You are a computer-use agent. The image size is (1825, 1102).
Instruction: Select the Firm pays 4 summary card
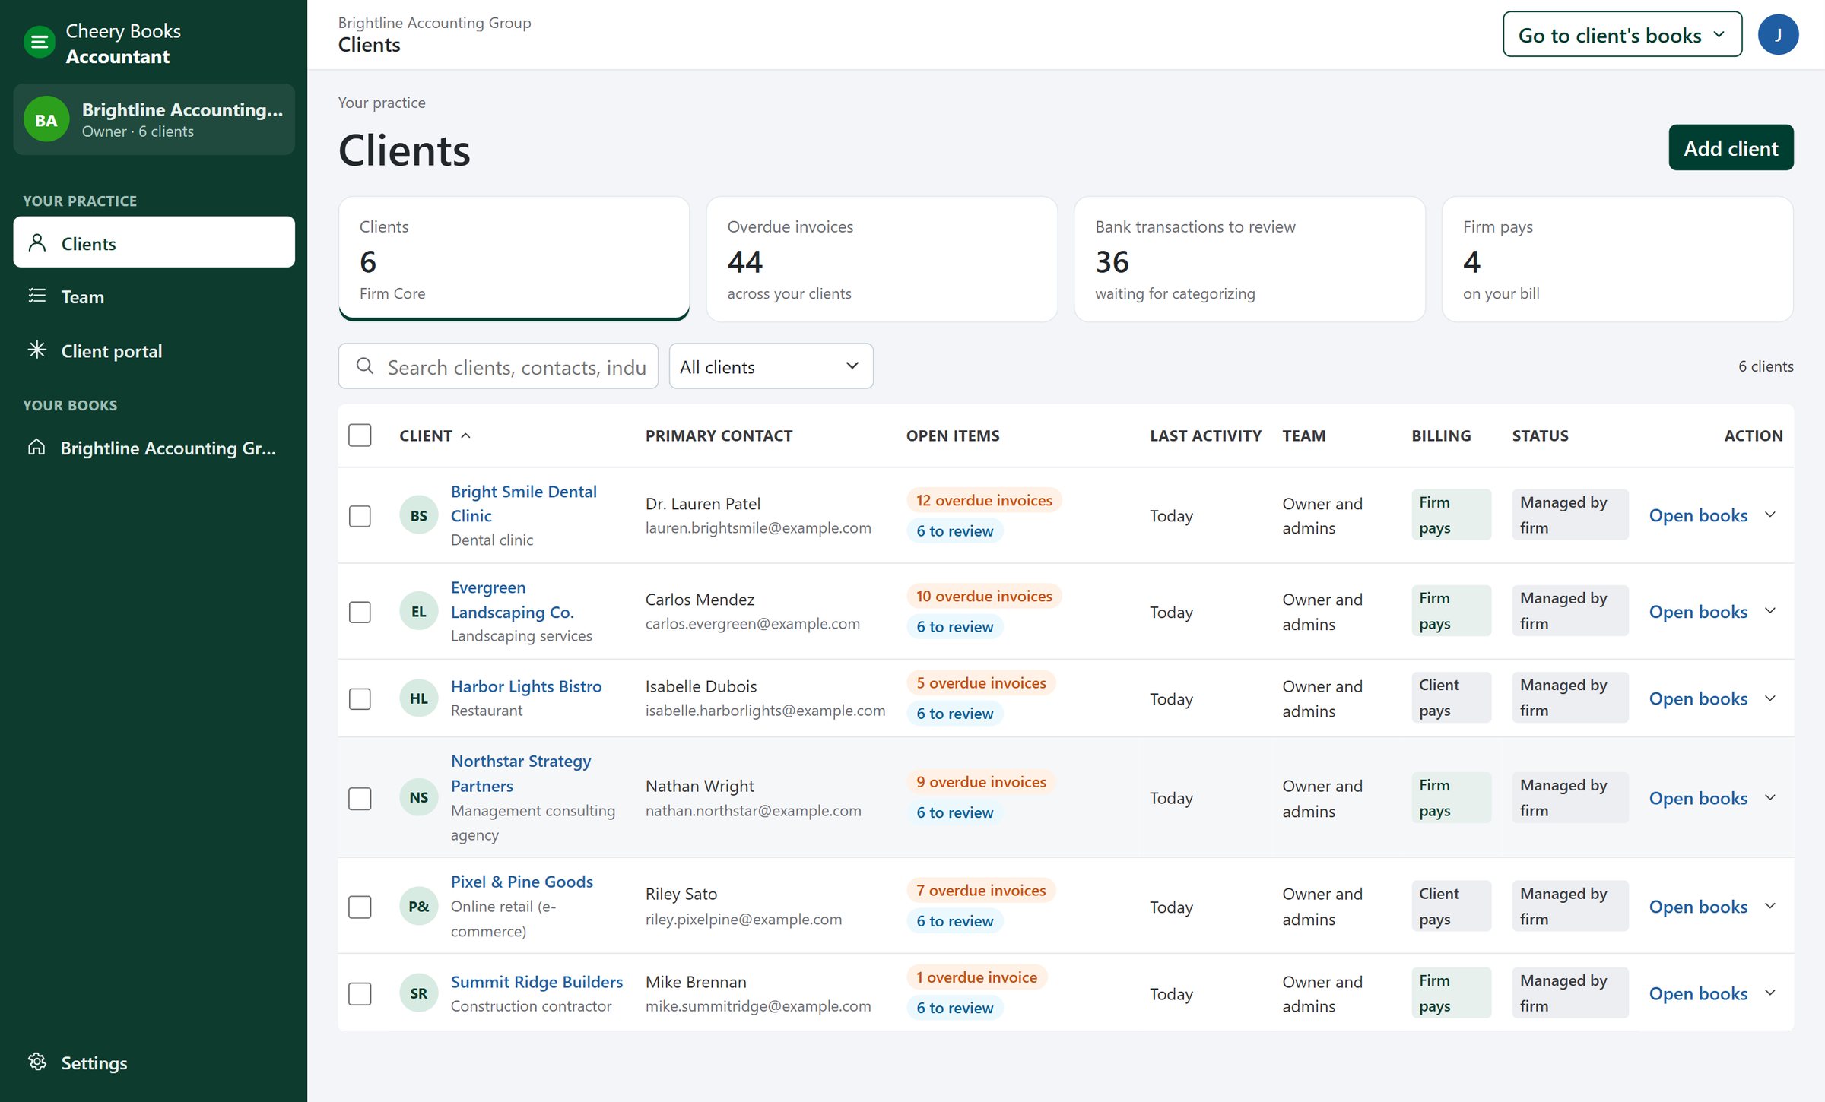click(x=1617, y=259)
